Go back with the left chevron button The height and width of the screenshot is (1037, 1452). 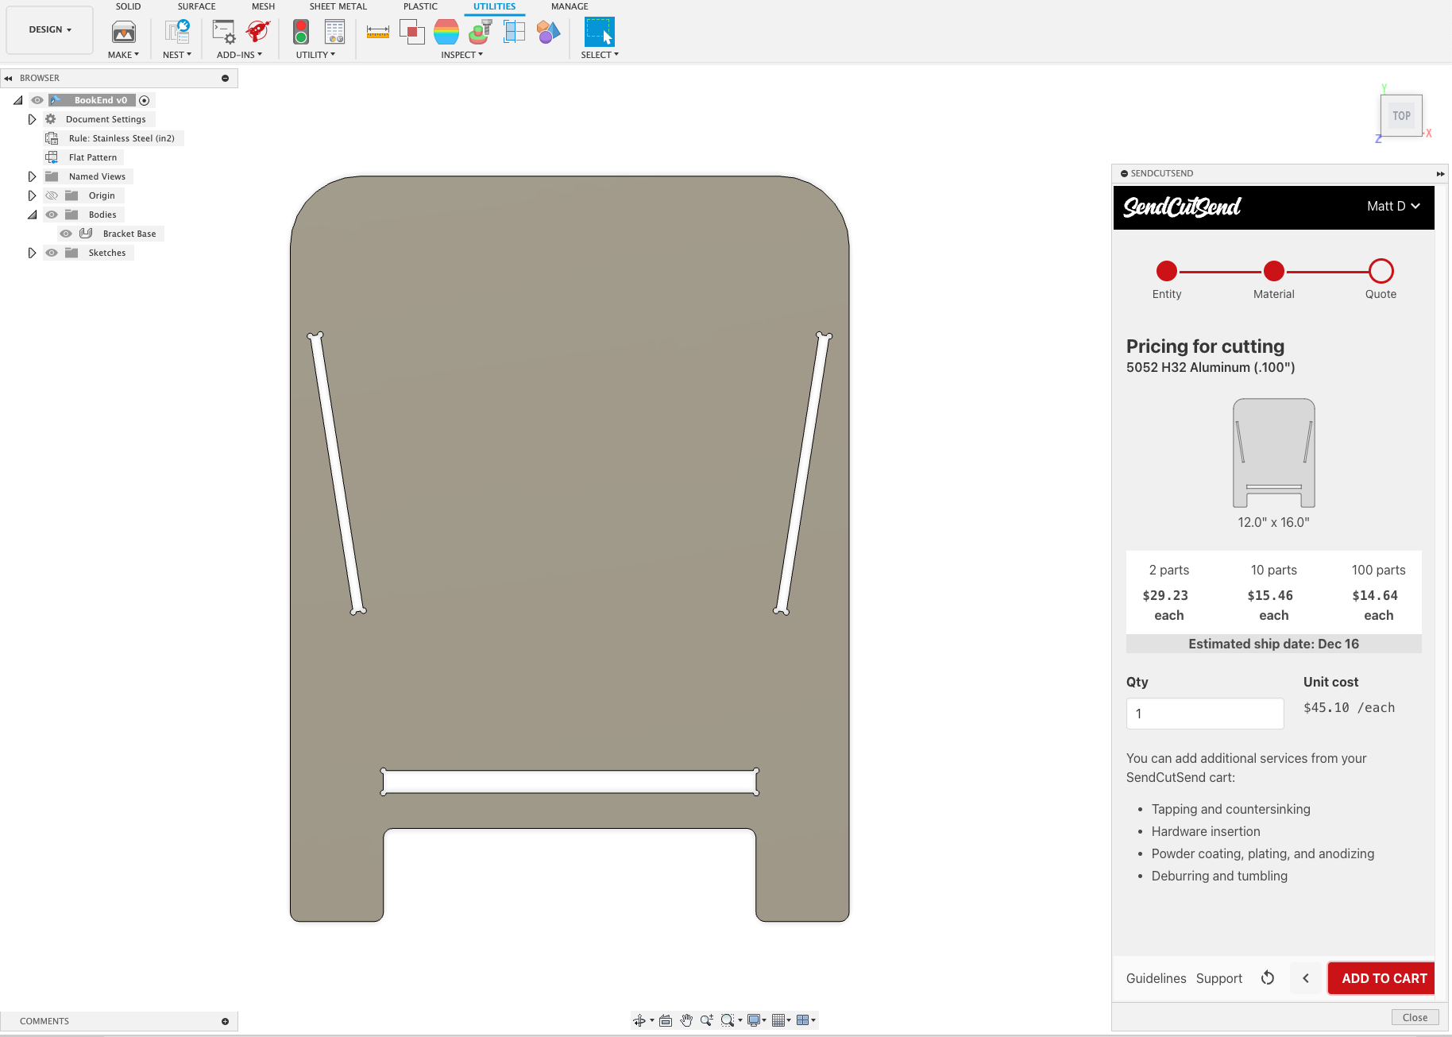[1306, 978]
